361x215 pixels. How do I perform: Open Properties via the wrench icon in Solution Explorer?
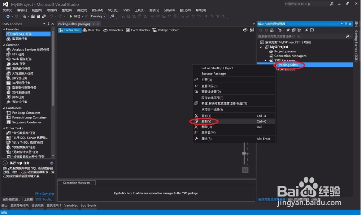(x=306, y=30)
